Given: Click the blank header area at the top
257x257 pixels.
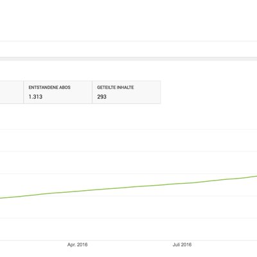Looking at the screenshot, I should click(x=128, y=21).
